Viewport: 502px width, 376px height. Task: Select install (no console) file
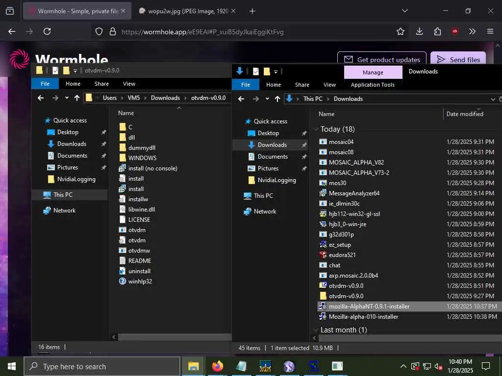(x=152, y=168)
